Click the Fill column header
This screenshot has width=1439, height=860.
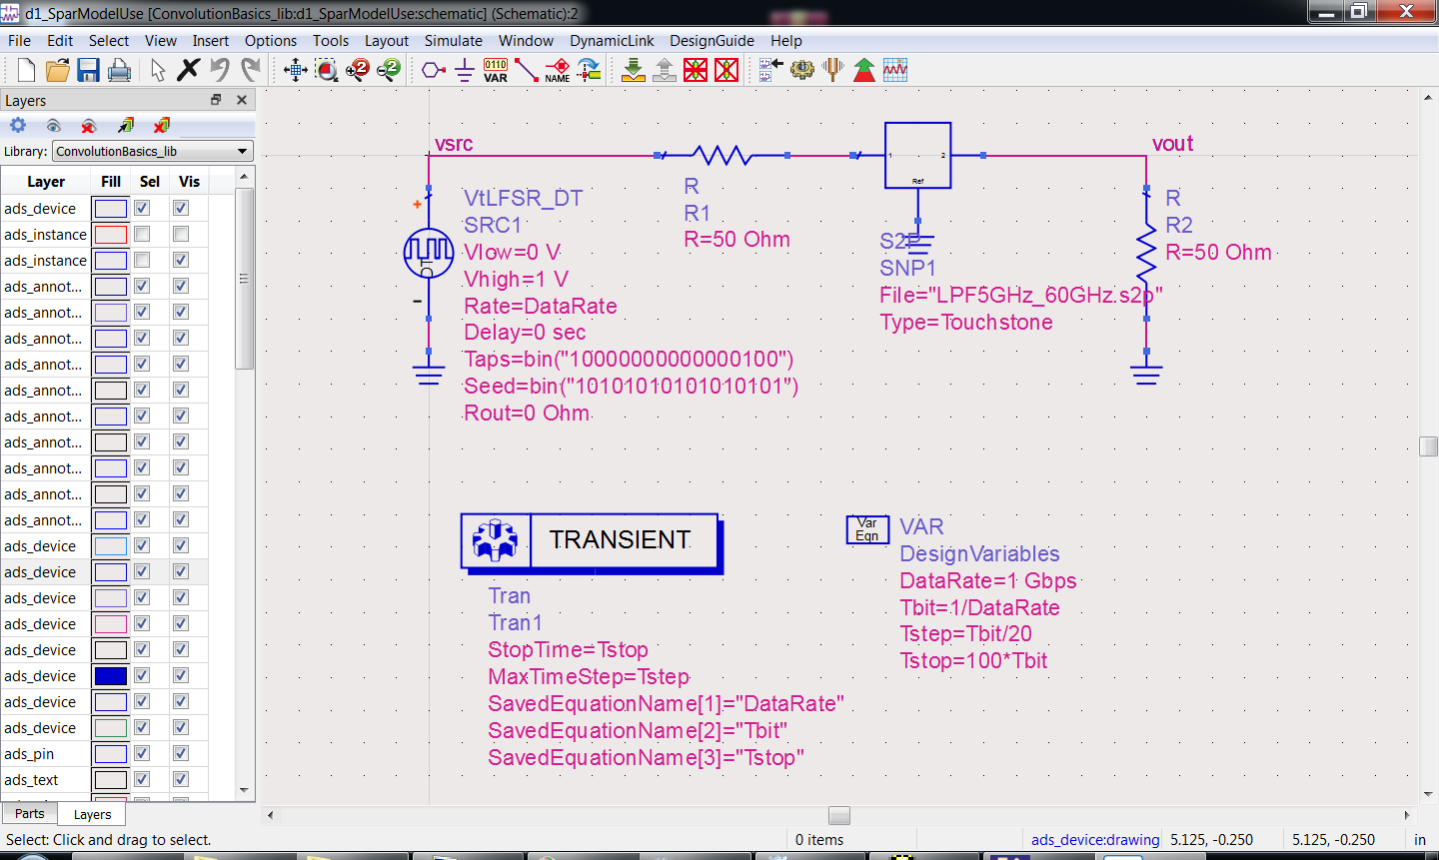(x=111, y=182)
